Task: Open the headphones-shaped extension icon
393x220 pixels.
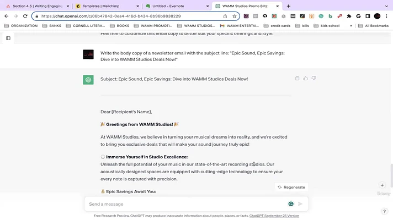Action: point(265,16)
